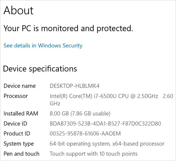Click the Installed RAM label

(21, 113)
